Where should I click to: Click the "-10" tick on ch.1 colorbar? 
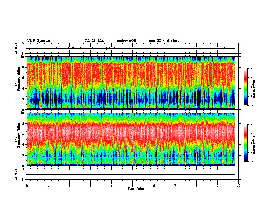click(x=251, y=106)
